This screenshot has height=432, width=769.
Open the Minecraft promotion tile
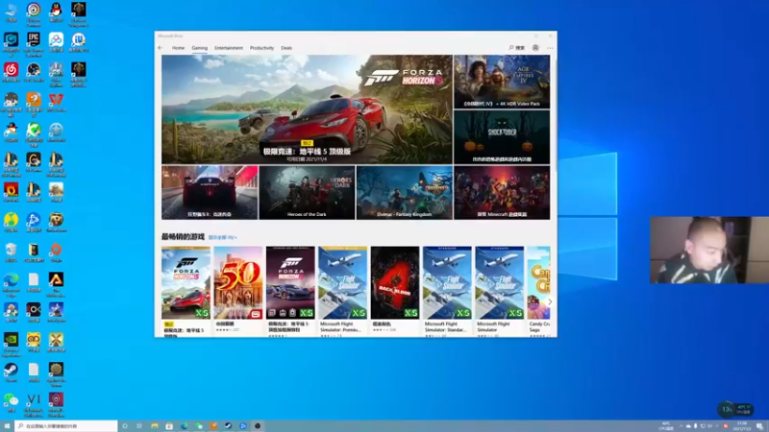pyautogui.click(x=502, y=192)
